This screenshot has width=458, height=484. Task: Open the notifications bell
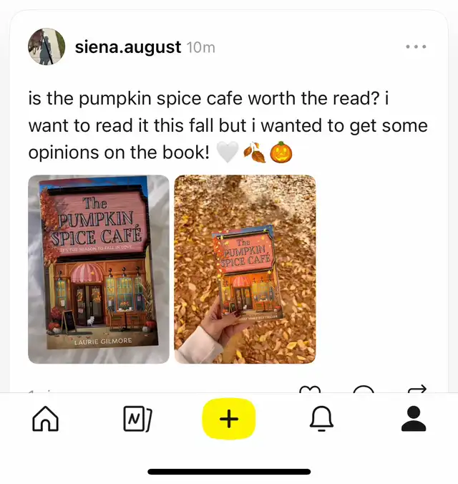(x=321, y=419)
